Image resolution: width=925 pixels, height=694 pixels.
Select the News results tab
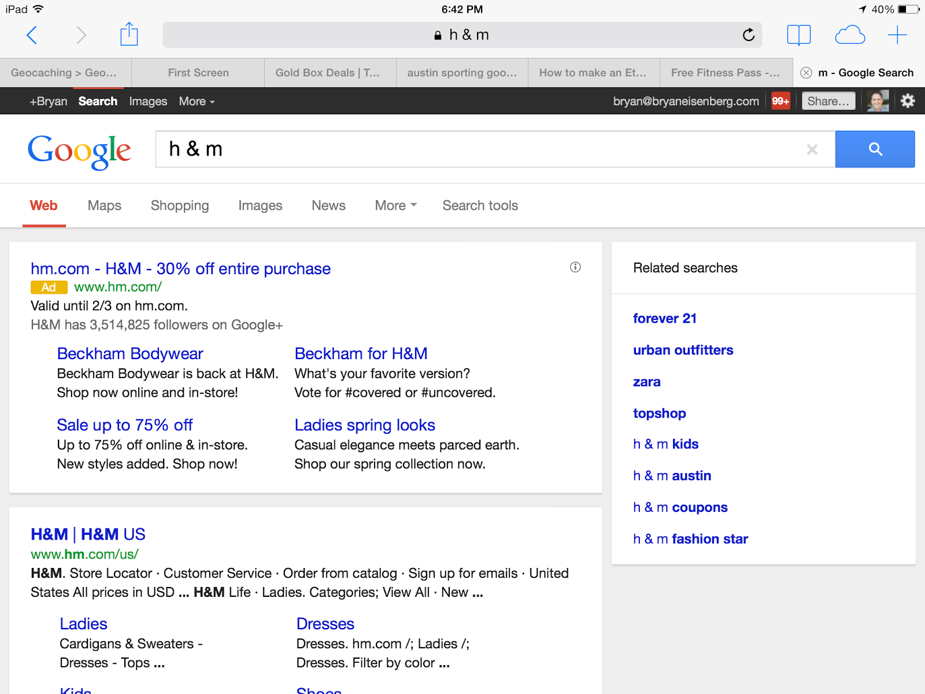[328, 206]
